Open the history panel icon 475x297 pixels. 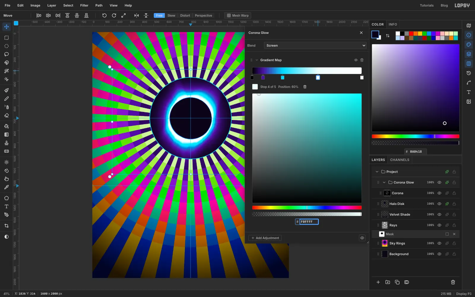pos(469,73)
